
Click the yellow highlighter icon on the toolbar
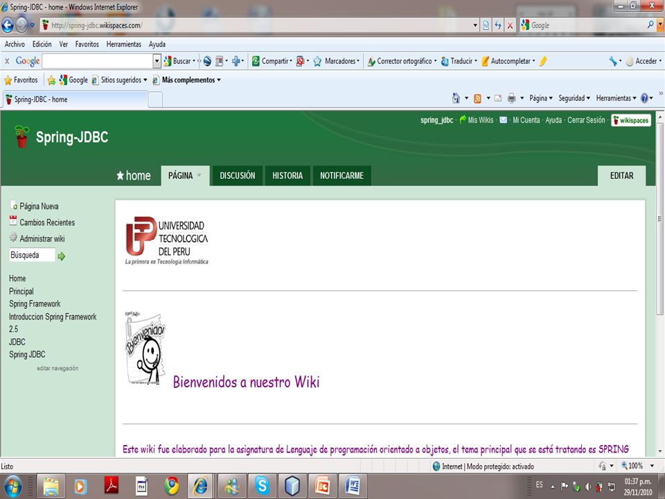[x=543, y=61]
